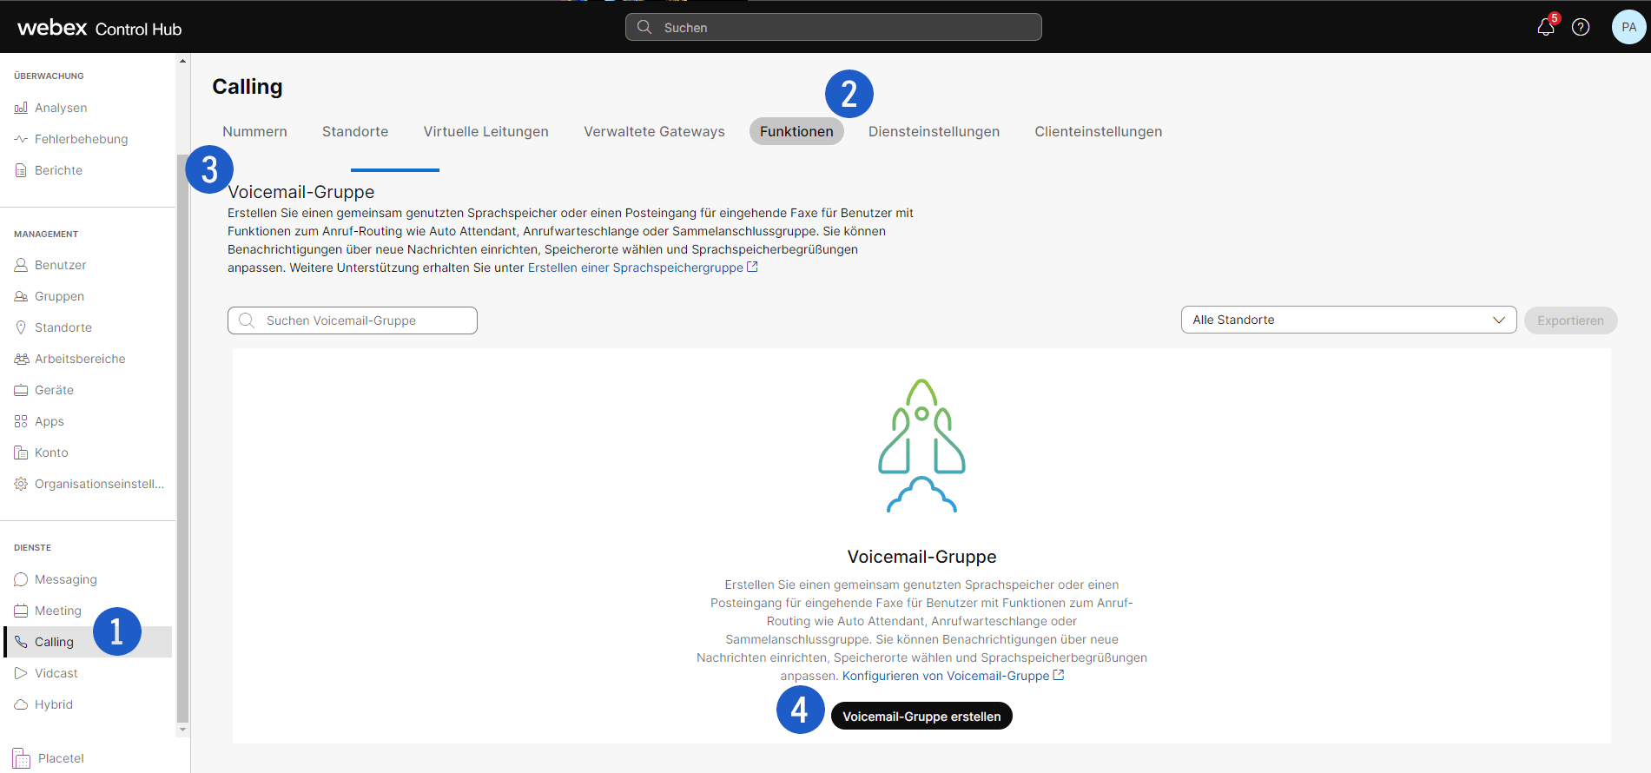Open the help question mark icon

[x=1581, y=27]
